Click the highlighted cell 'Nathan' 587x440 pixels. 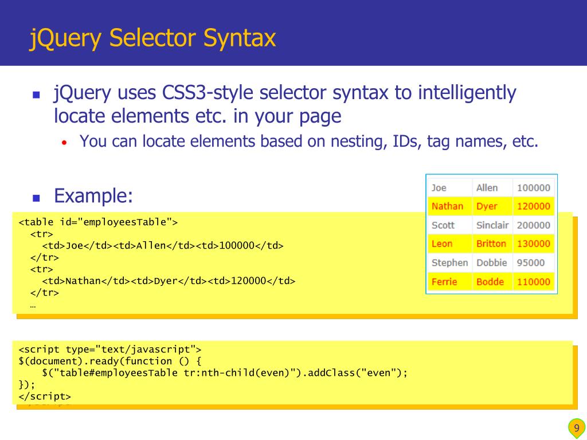(449, 206)
